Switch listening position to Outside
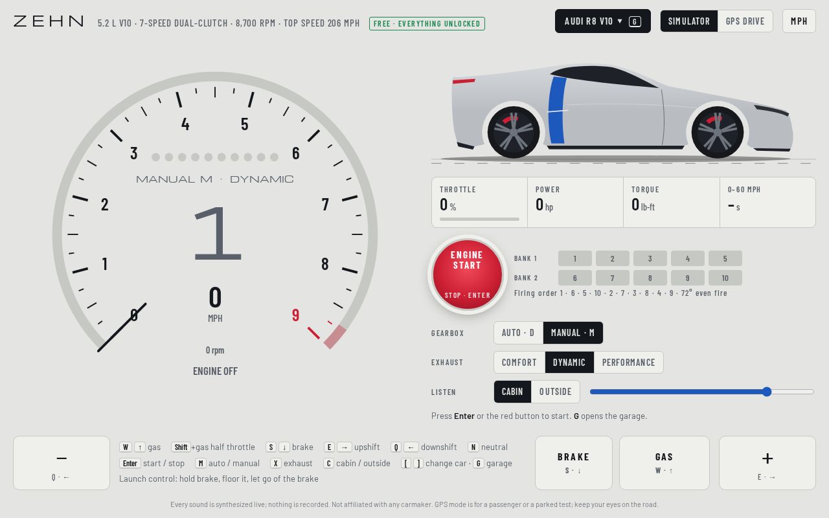The width and height of the screenshot is (829, 518). point(556,392)
